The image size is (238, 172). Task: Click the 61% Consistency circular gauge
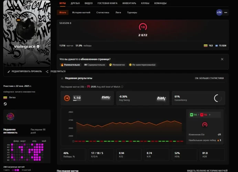(x=218, y=98)
